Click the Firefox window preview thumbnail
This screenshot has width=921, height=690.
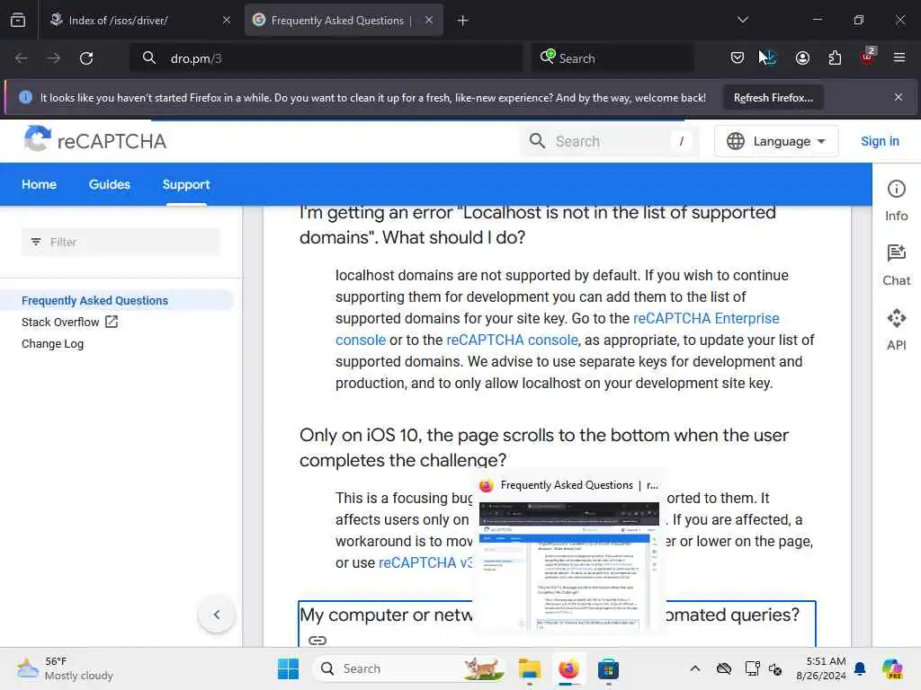568,566
